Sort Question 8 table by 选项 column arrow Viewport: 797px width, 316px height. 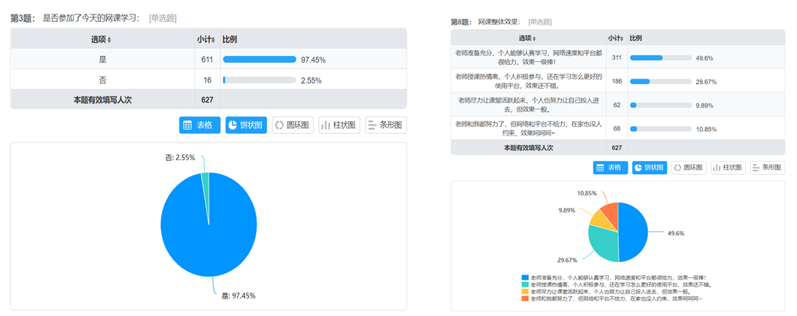(x=534, y=39)
